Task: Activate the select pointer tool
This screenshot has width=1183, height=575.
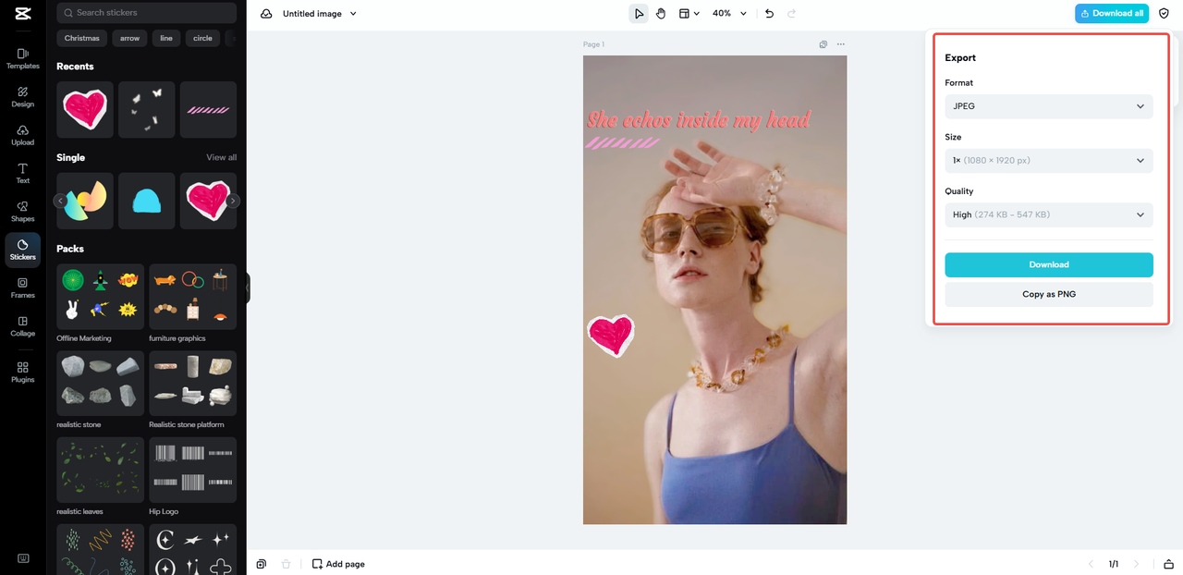Action: 639,14
